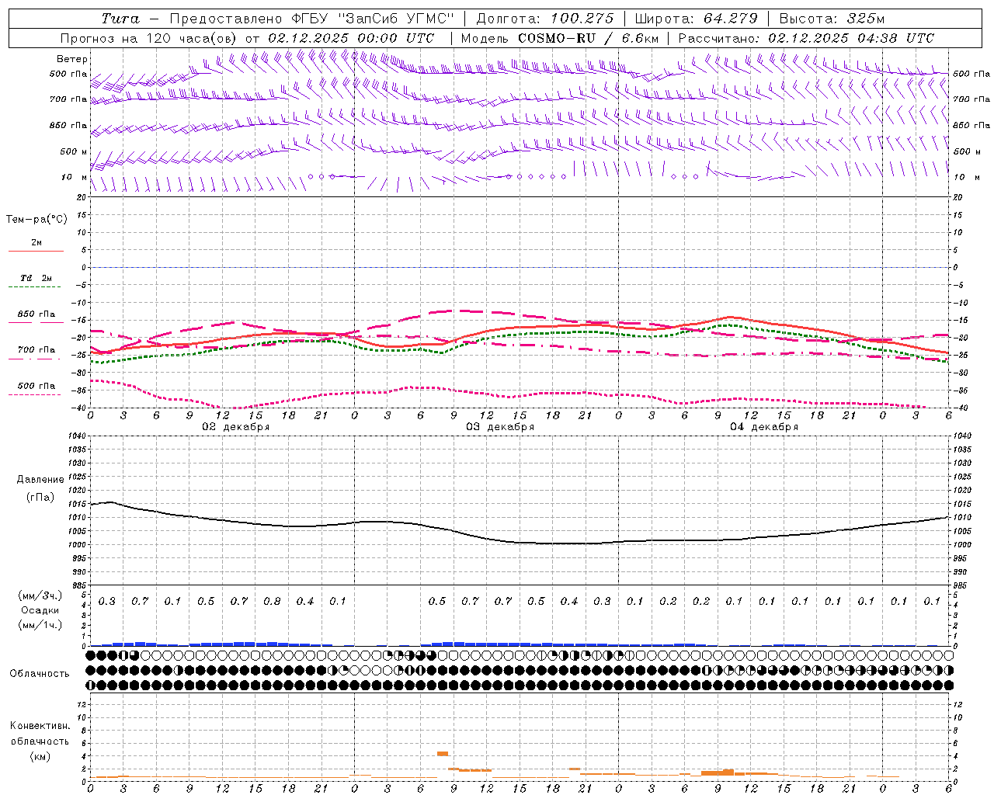Click the "Тем-ра(°C)" temperature panel label

coord(36,220)
